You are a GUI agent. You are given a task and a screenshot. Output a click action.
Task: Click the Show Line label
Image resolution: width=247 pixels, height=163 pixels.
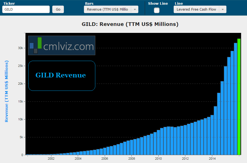point(158,3)
